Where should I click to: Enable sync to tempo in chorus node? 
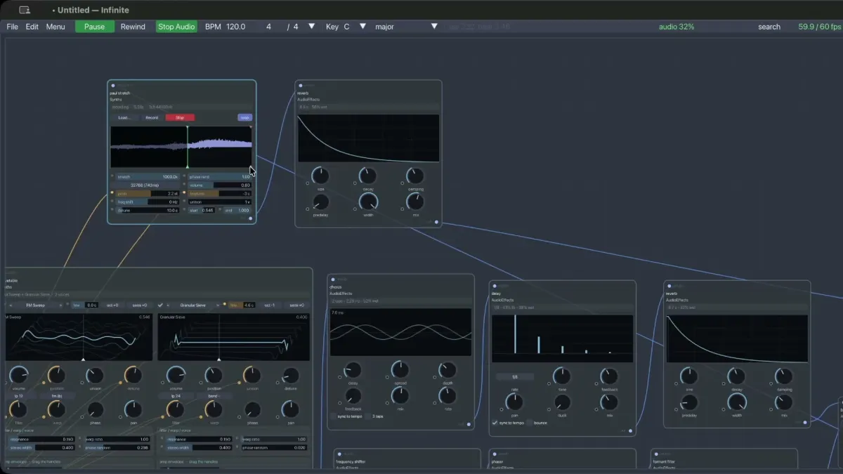tap(334, 416)
